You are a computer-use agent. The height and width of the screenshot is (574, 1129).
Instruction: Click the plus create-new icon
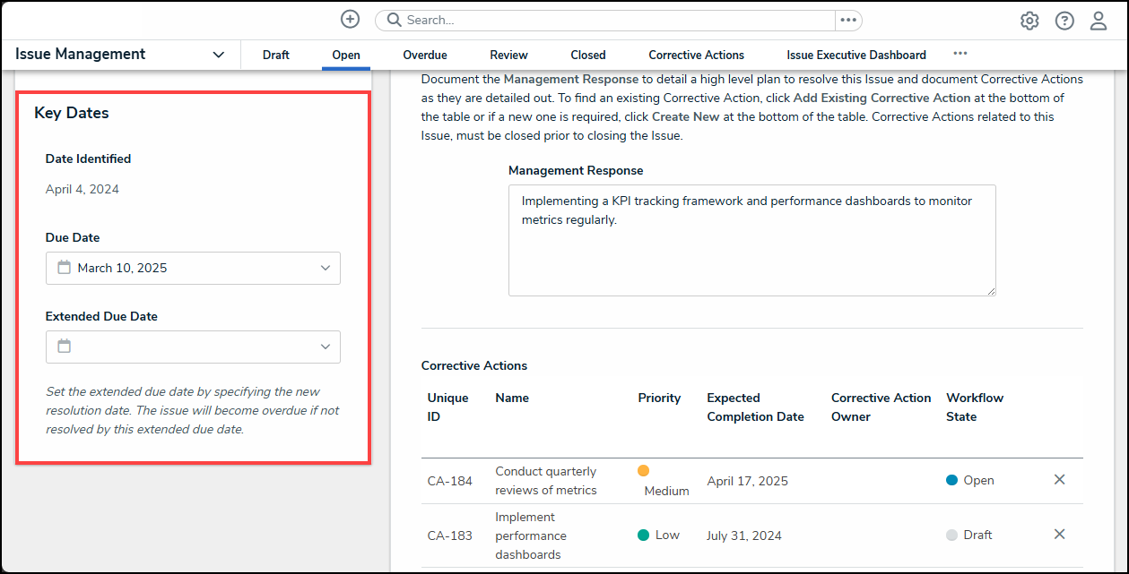pos(350,20)
